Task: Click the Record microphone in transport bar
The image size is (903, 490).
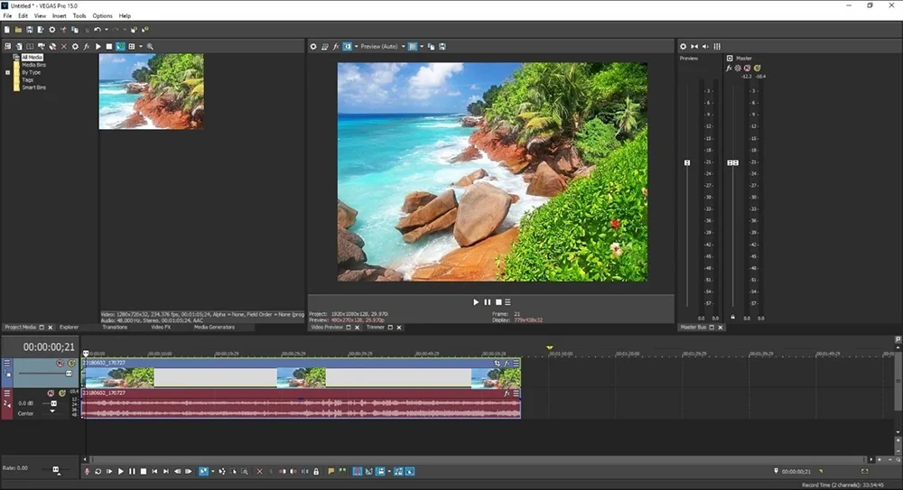Action: pos(88,472)
